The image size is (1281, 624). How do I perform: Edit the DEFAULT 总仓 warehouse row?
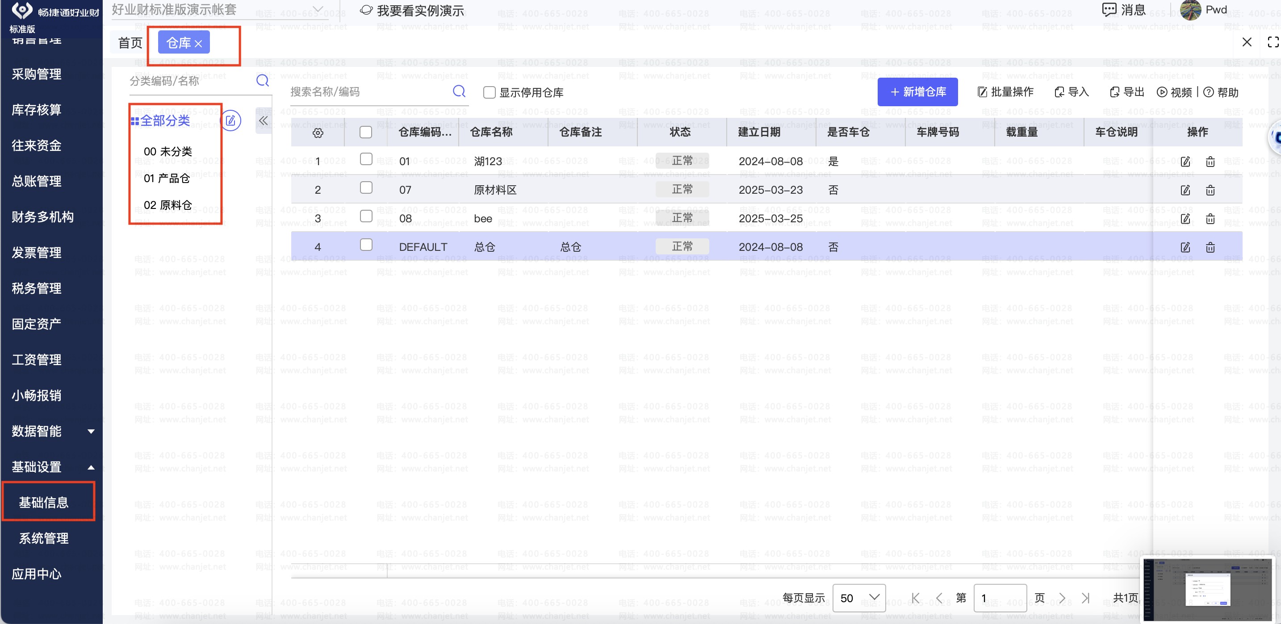(x=1185, y=247)
